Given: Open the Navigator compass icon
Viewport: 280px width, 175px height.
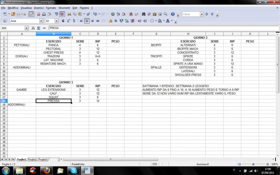Looking at the screenshot, I should (x=149, y=14).
